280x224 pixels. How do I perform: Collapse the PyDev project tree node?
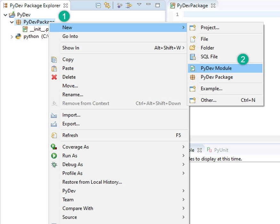[5, 15]
